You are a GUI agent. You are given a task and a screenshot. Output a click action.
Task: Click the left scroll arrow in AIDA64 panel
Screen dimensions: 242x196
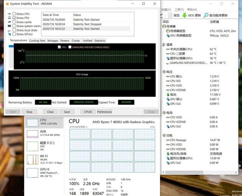click(163, 172)
